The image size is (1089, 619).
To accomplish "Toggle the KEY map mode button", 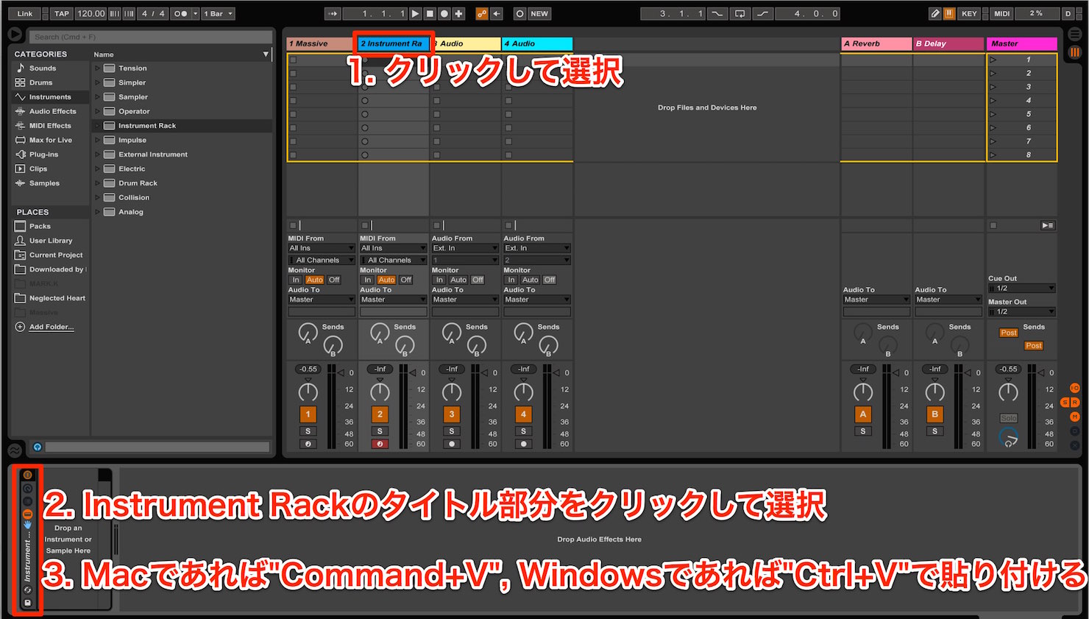I will 969,13.
